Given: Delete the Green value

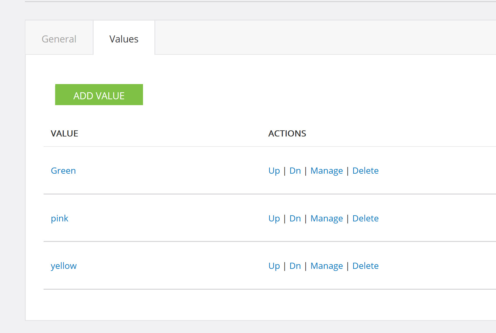Looking at the screenshot, I should point(366,171).
